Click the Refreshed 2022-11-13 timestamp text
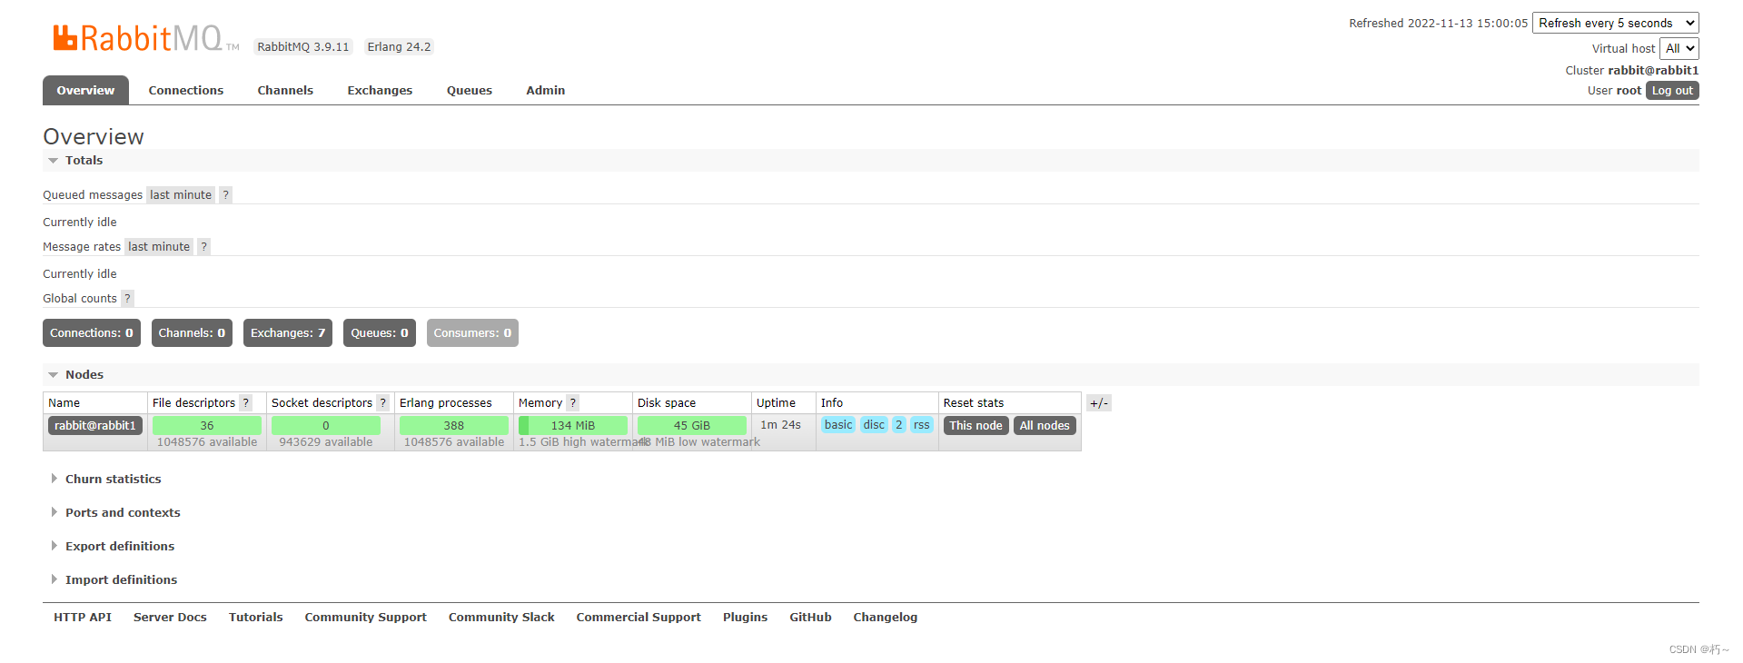The image size is (1743, 663). 1439,23
